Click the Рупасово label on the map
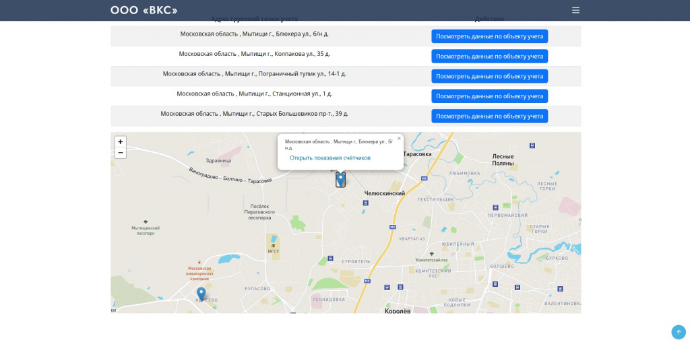The image size is (690, 342). pyautogui.click(x=257, y=289)
